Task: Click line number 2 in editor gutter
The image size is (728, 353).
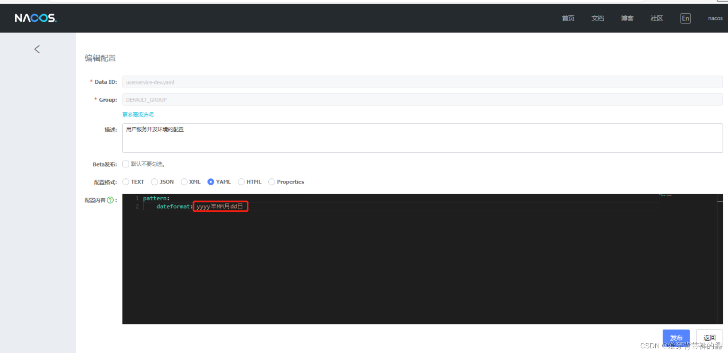Action: 137,206
